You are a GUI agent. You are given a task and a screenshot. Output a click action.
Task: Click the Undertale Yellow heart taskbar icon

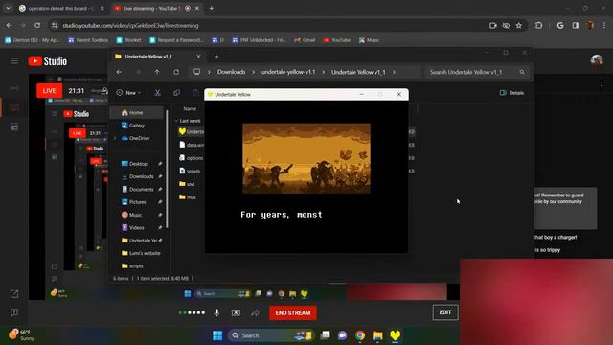396,335
